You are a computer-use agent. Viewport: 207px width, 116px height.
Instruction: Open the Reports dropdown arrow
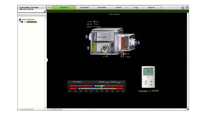tap(161, 7)
